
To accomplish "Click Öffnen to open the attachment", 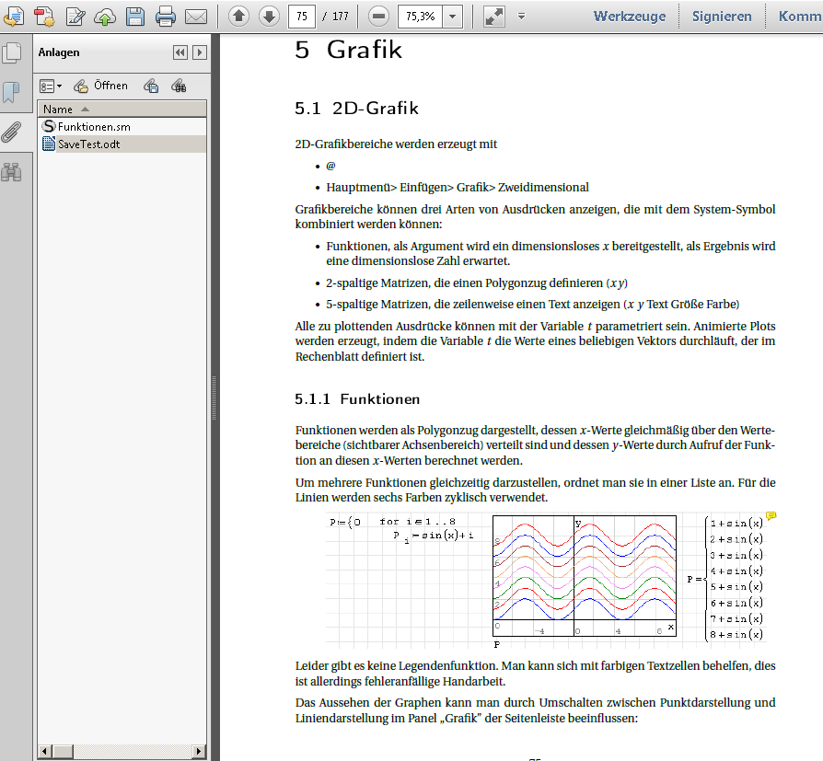I will 101,86.
